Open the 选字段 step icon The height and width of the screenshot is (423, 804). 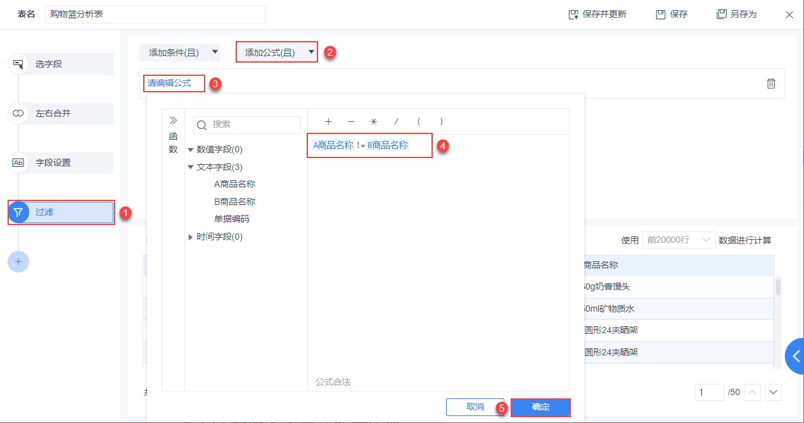[18, 64]
